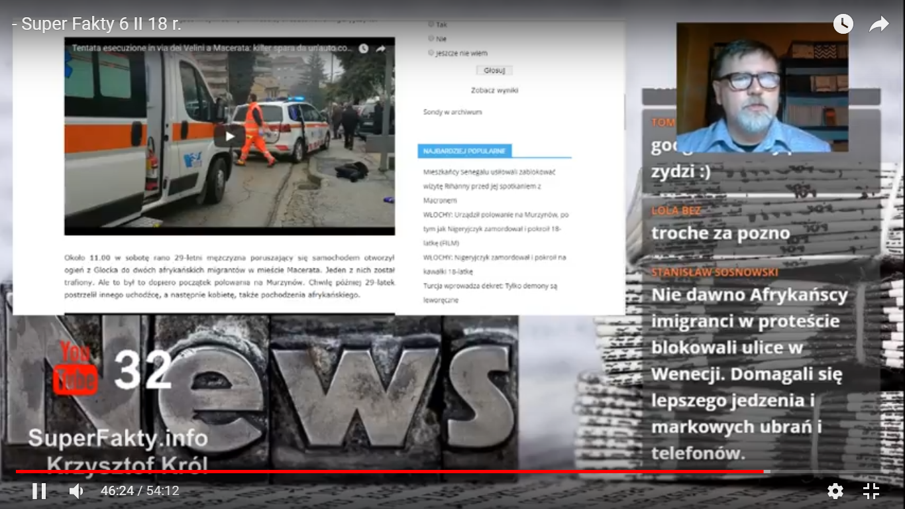This screenshot has height=509, width=905.
Task: Click chat author STANISŁAW SOSNOWSKI
Action: tap(715, 272)
